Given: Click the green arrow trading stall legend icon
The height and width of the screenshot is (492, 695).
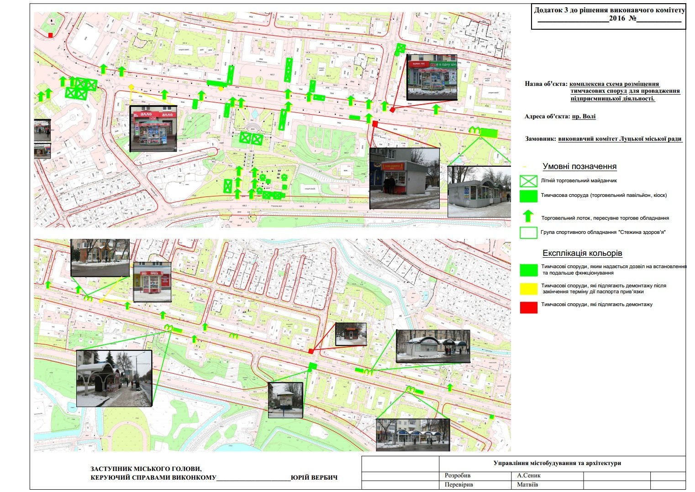Looking at the screenshot, I should pyautogui.click(x=528, y=216).
